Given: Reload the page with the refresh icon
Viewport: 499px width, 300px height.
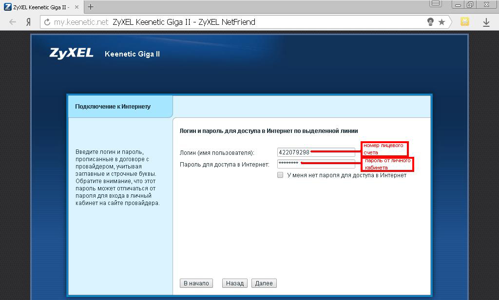Looking at the screenshot, I should pyautogui.click(x=47, y=22).
